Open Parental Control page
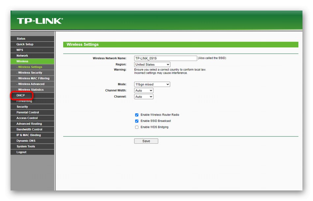Image resolution: width=313 pixels, height=201 pixels. point(32,112)
